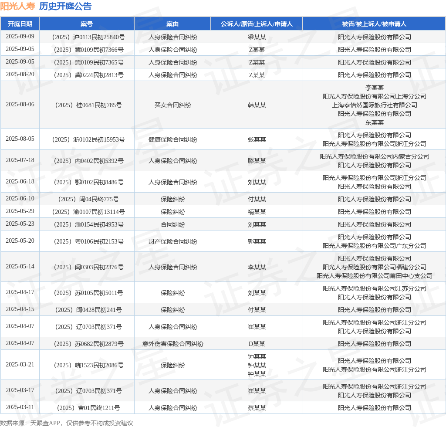Select plaintiff 郭某某
The image size is (446, 427).
[x=257, y=241]
